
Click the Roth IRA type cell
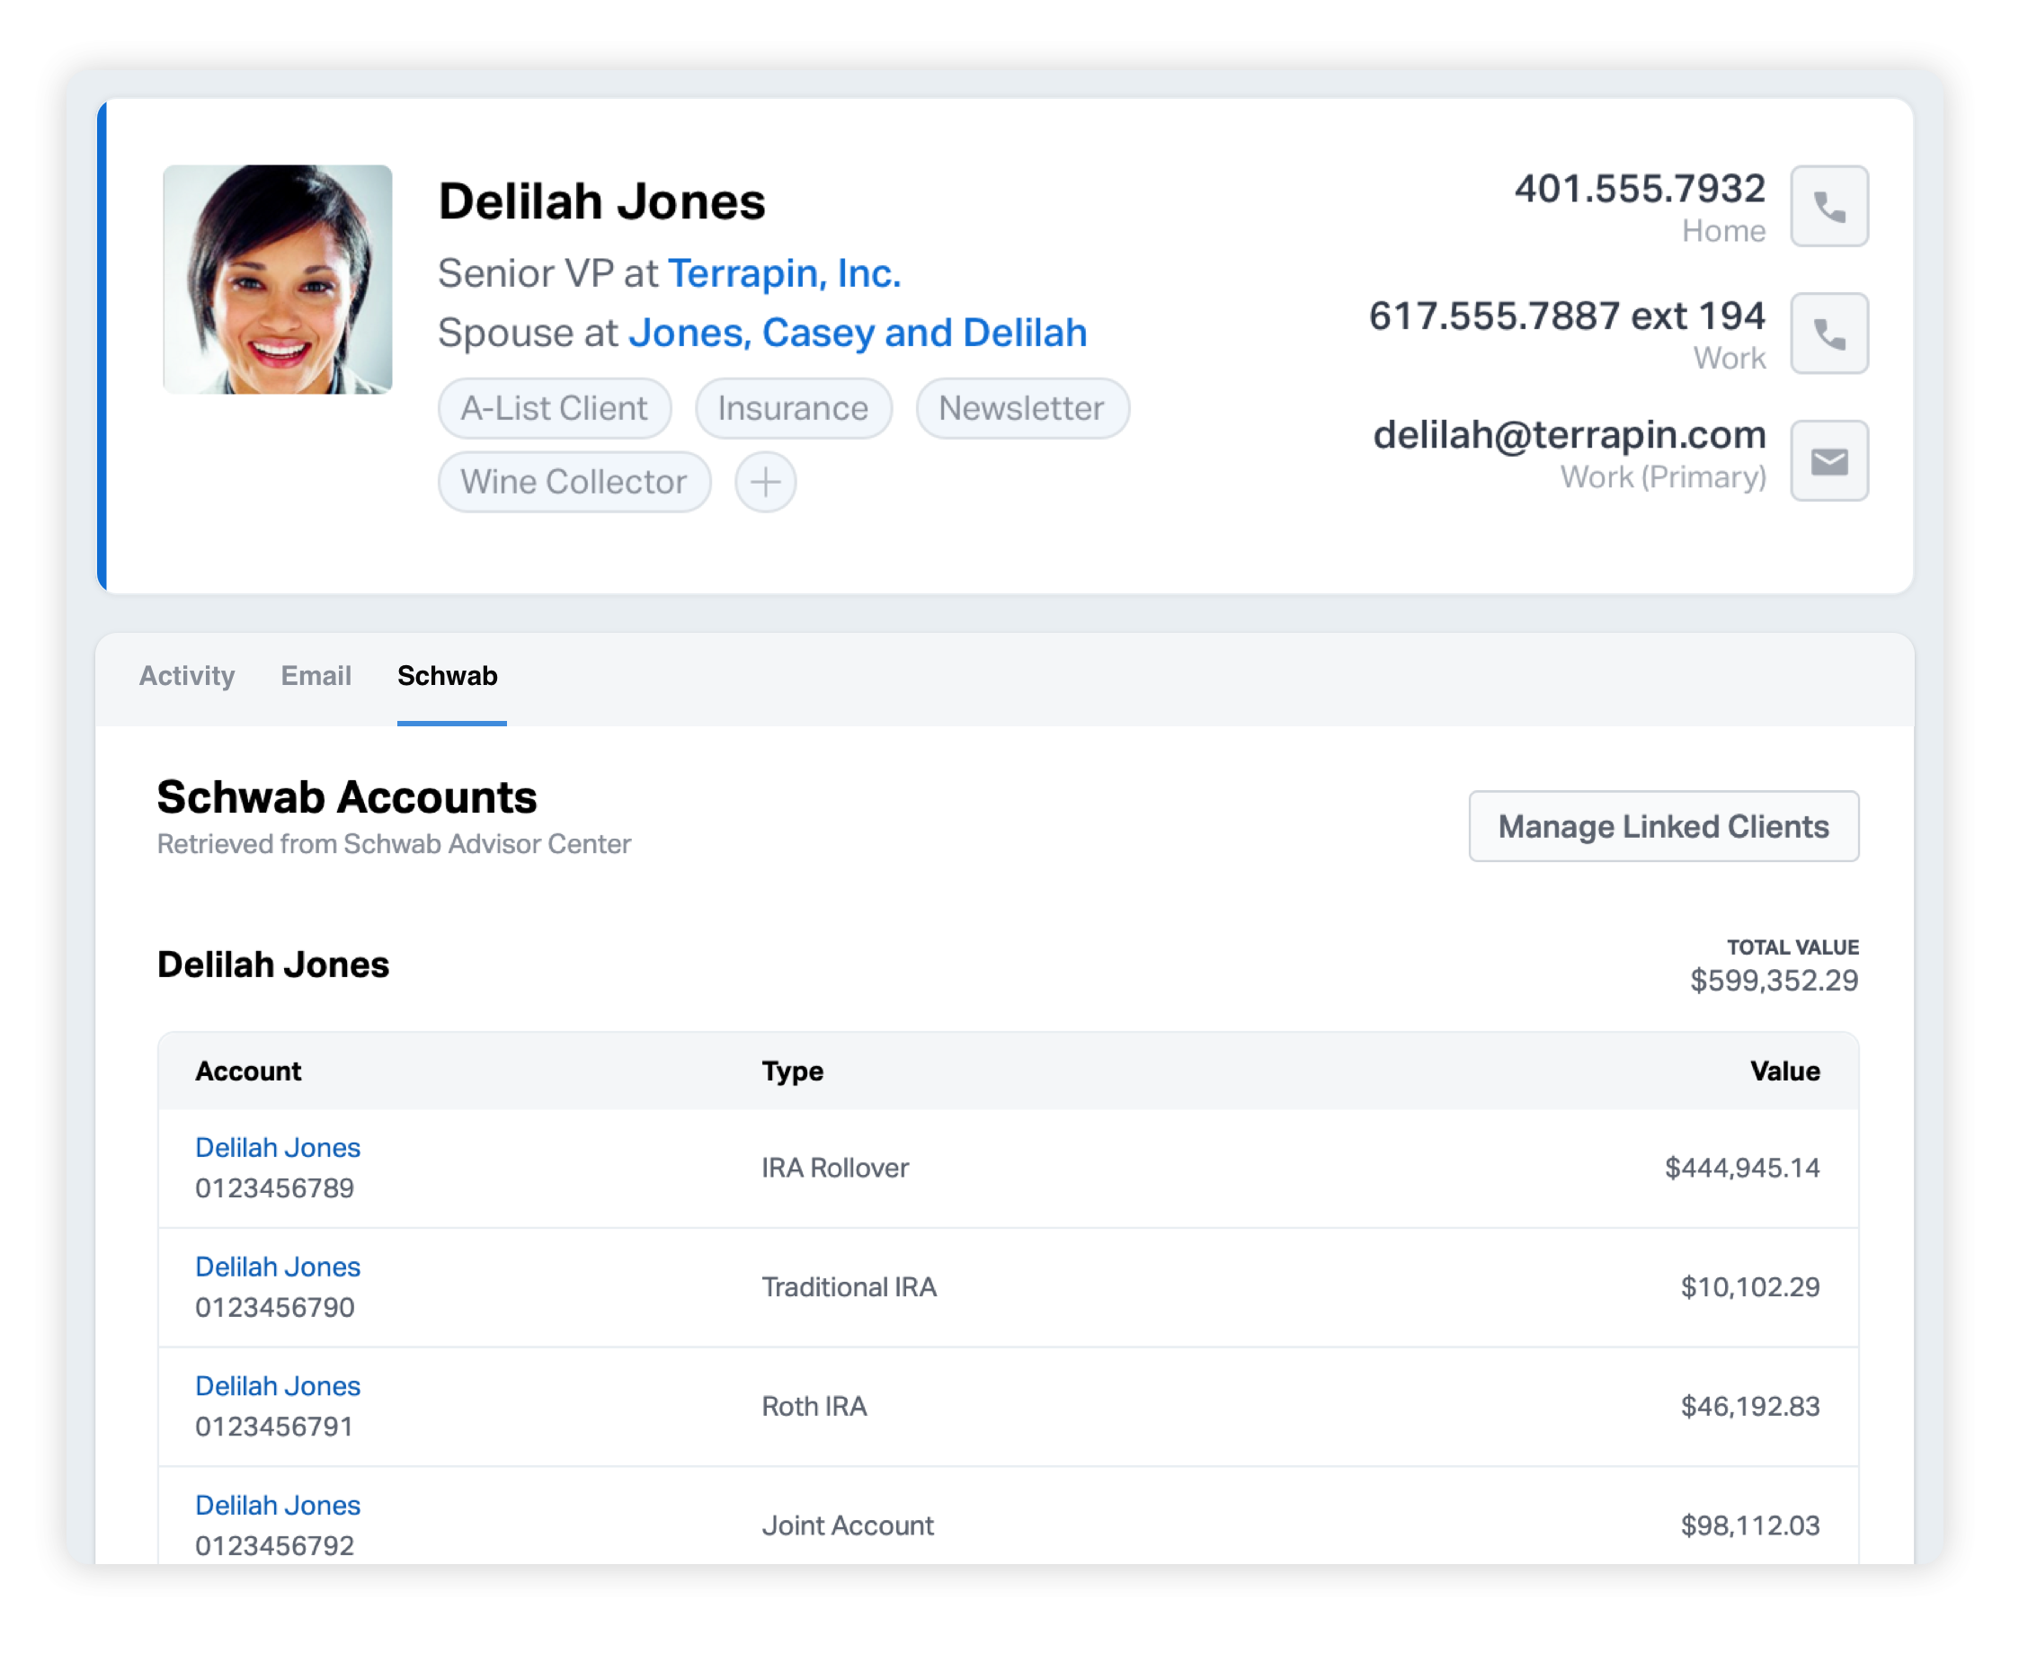[814, 1406]
